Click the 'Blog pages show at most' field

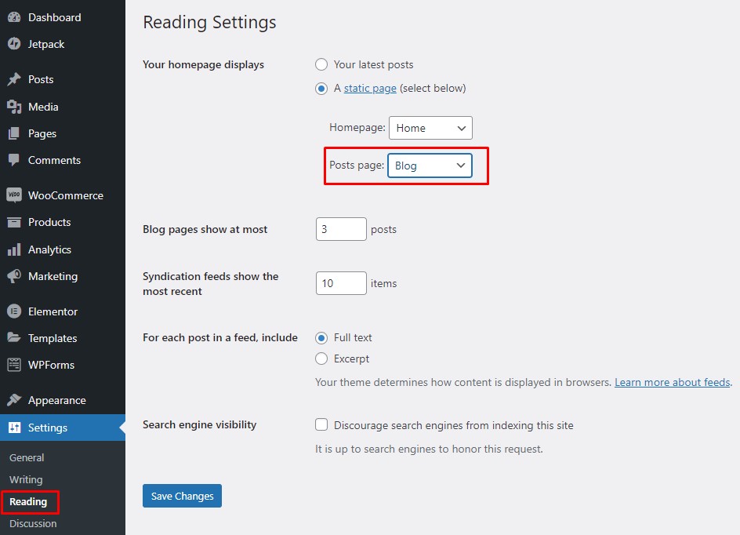[341, 229]
